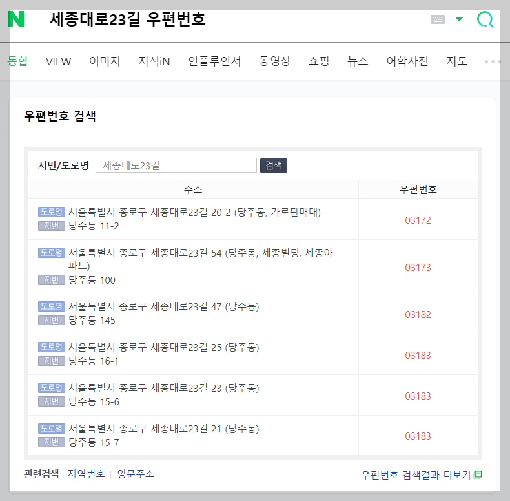
Task: Click the 우편번호 검색 section title
Action: (x=60, y=116)
